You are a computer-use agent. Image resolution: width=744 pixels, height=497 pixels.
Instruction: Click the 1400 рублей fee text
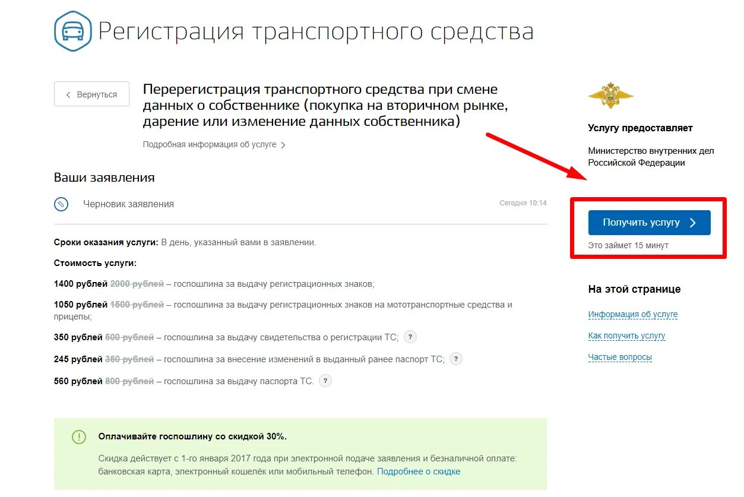tap(81, 284)
